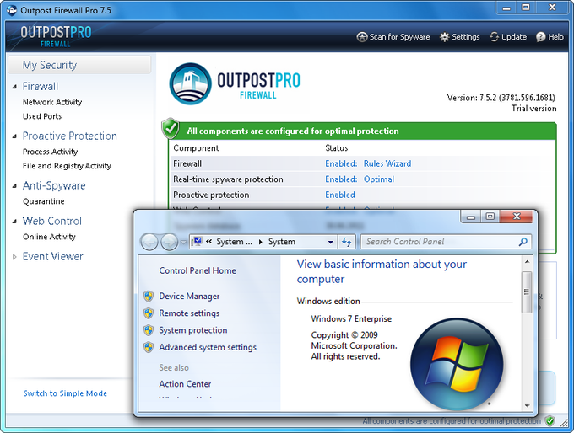Open Used Ports
The height and width of the screenshot is (433, 574).
[42, 116]
